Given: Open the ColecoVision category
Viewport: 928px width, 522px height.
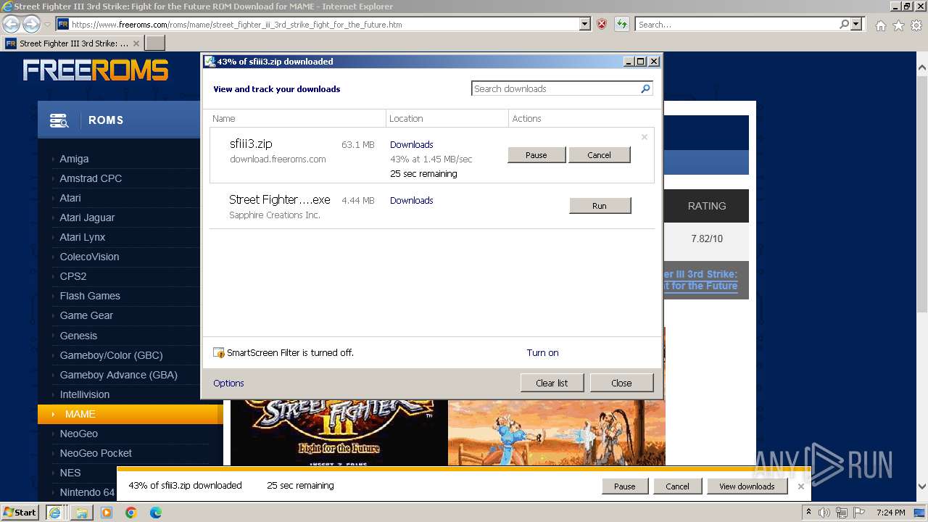Looking at the screenshot, I should coord(89,257).
